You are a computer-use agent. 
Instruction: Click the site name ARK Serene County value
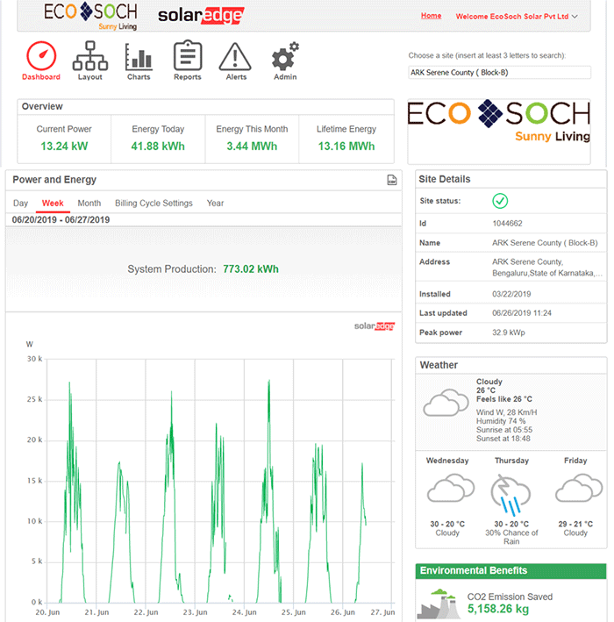coord(545,243)
